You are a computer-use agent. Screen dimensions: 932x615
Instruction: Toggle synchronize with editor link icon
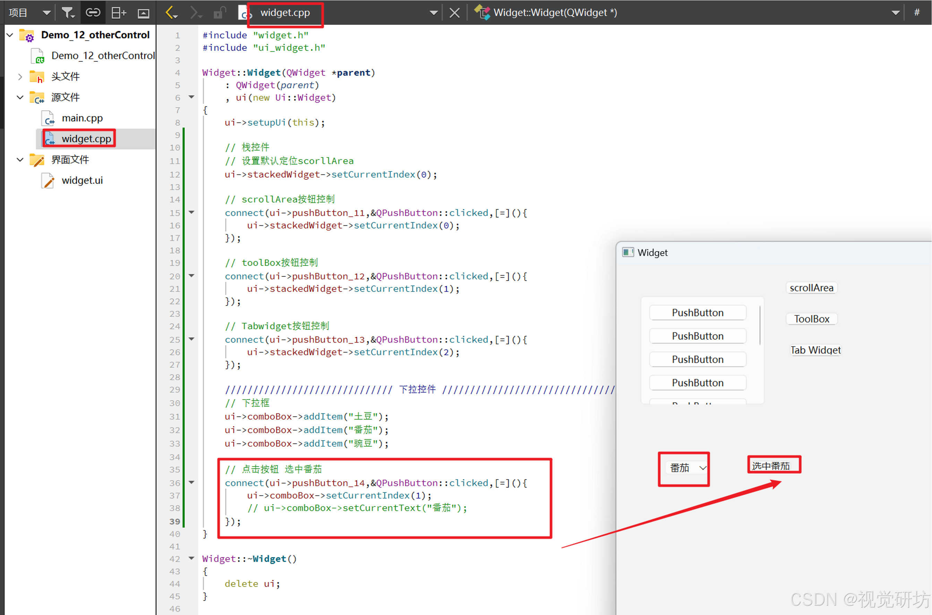click(93, 13)
